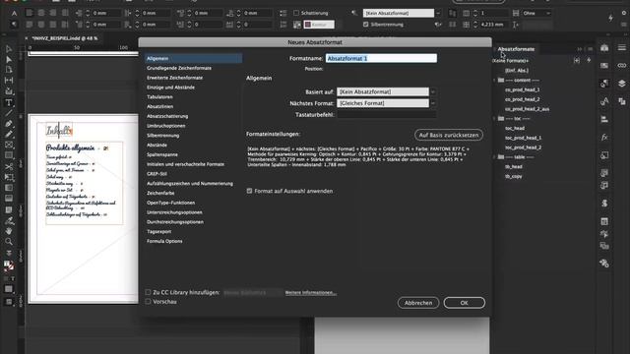Select Silbentrennung category in dialog
This screenshot has height=354, width=630.
pos(163,136)
